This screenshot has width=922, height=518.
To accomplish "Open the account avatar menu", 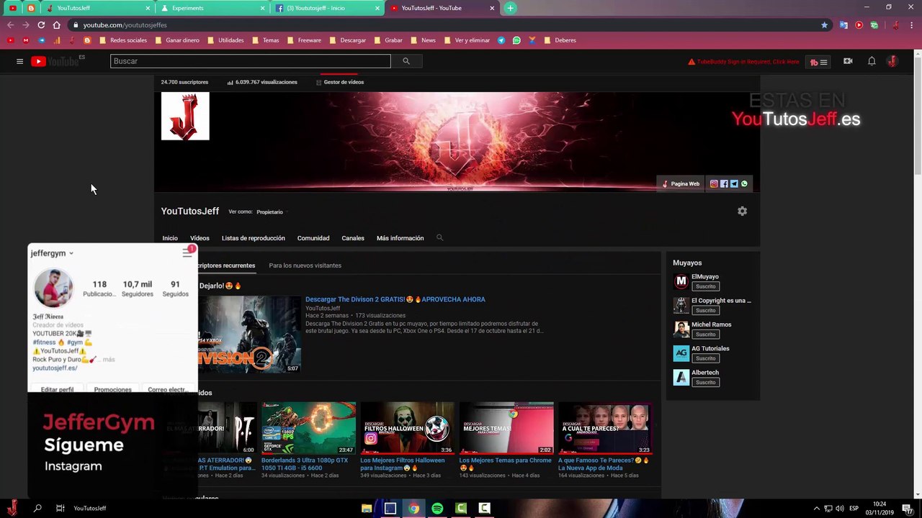I will pyautogui.click(x=892, y=61).
